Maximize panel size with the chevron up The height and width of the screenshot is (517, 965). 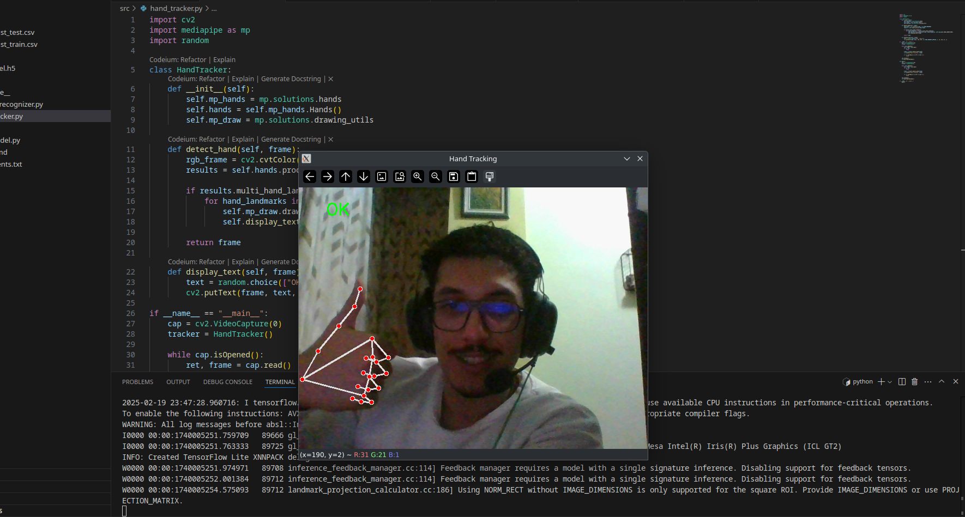pyautogui.click(x=942, y=382)
